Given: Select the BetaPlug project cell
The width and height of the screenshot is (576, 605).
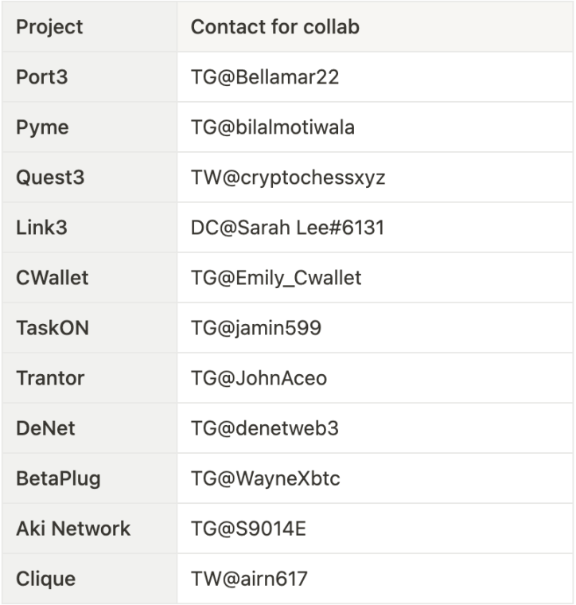Looking at the screenshot, I should coord(58,478).
